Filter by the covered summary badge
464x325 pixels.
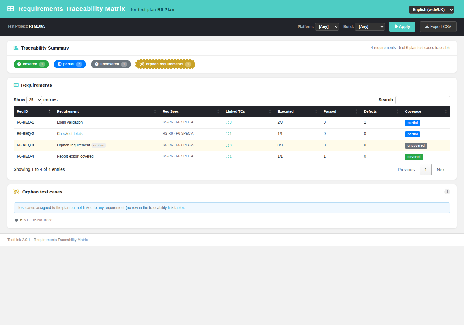(x=31, y=64)
